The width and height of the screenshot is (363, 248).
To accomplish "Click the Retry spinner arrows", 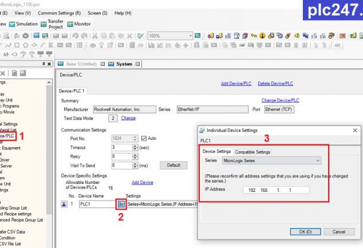I will [135, 156].
